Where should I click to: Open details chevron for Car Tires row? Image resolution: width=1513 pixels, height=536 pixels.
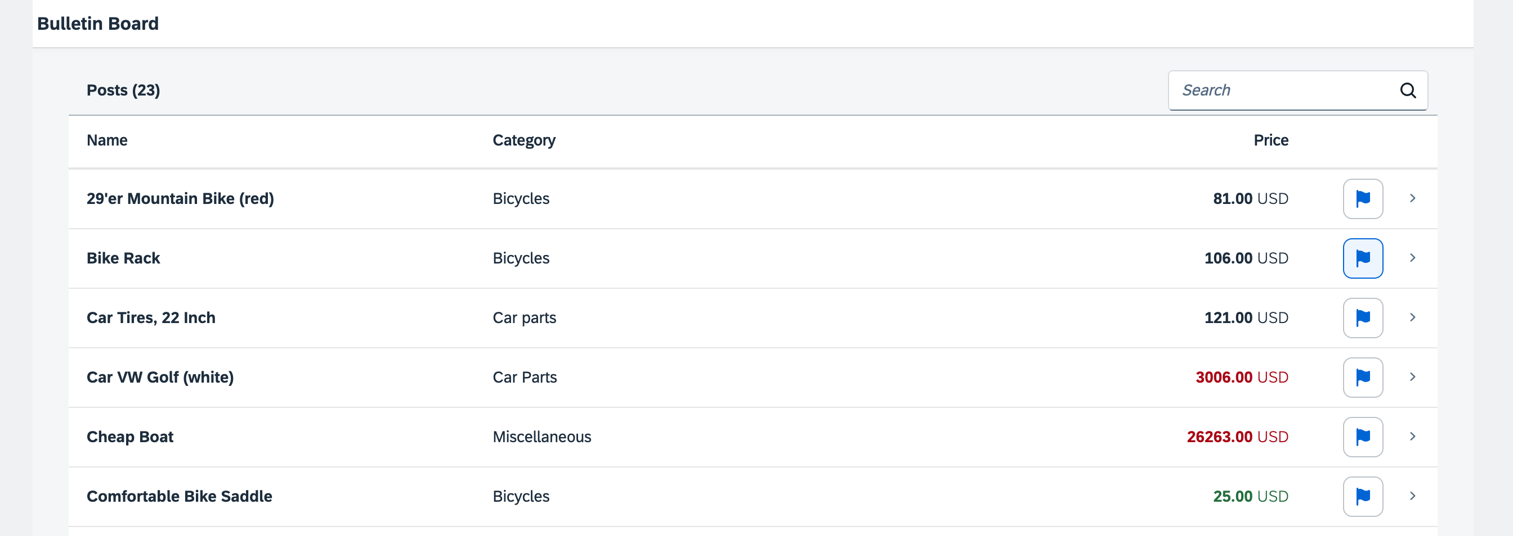pyautogui.click(x=1413, y=317)
